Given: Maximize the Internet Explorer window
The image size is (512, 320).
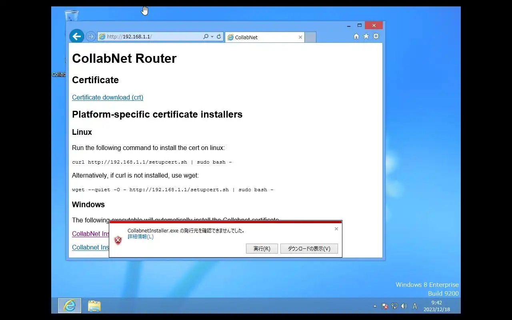Looking at the screenshot, I should point(360,26).
